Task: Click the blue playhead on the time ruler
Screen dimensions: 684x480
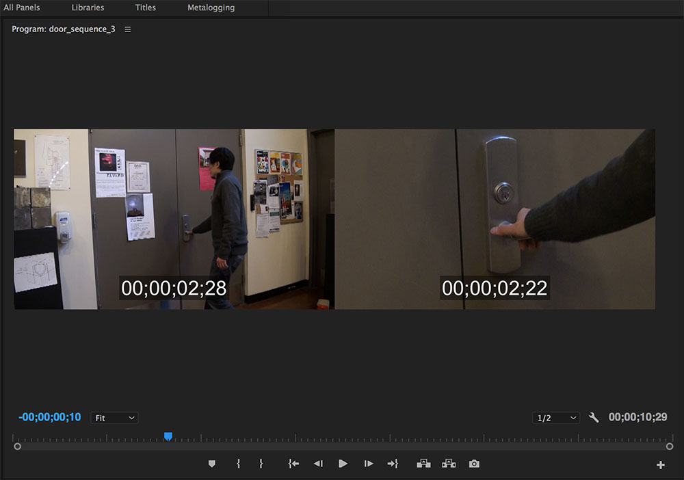Action: coord(168,436)
